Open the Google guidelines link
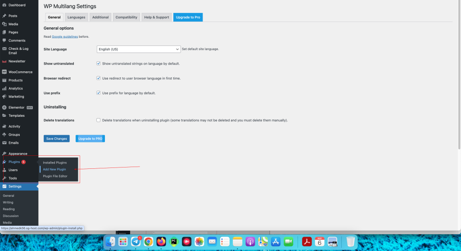This screenshot has height=251, width=461. [x=65, y=37]
